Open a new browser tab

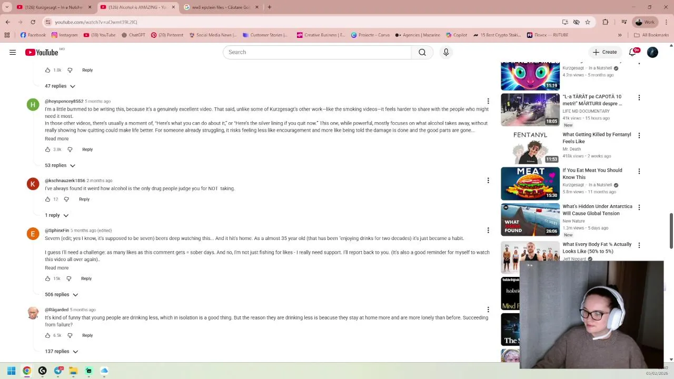pos(269,7)
